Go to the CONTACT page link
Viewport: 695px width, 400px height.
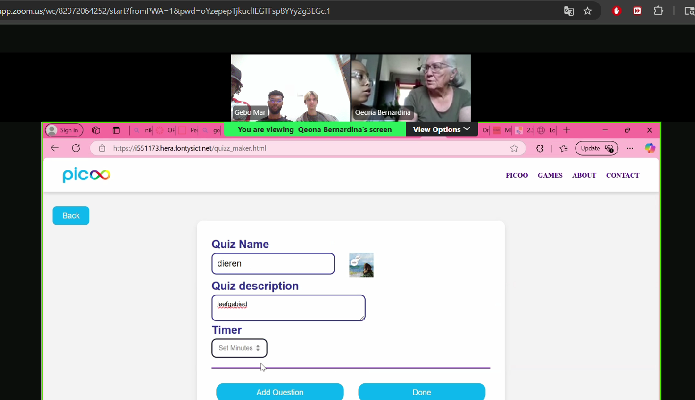click(x=622, y=175)
